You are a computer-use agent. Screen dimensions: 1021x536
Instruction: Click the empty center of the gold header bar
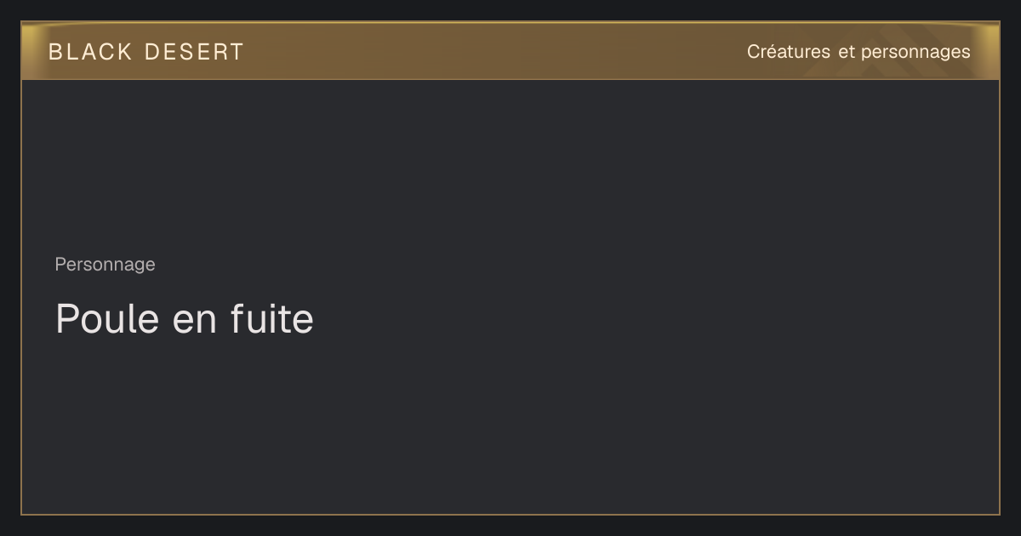coord(493,51)
